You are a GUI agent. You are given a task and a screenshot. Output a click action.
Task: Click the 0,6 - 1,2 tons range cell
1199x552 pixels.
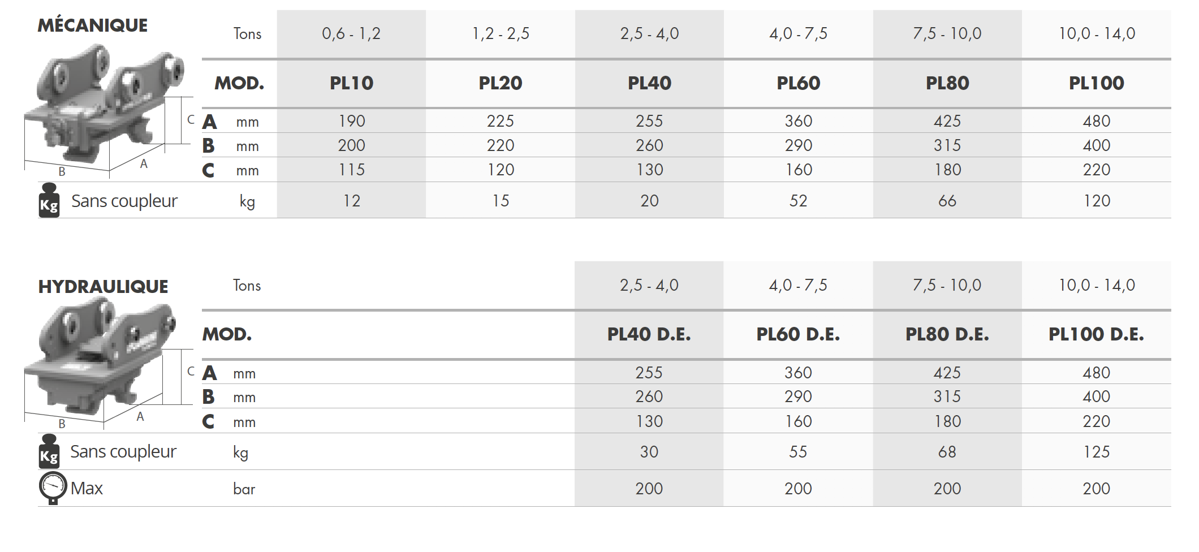point(351,34)
